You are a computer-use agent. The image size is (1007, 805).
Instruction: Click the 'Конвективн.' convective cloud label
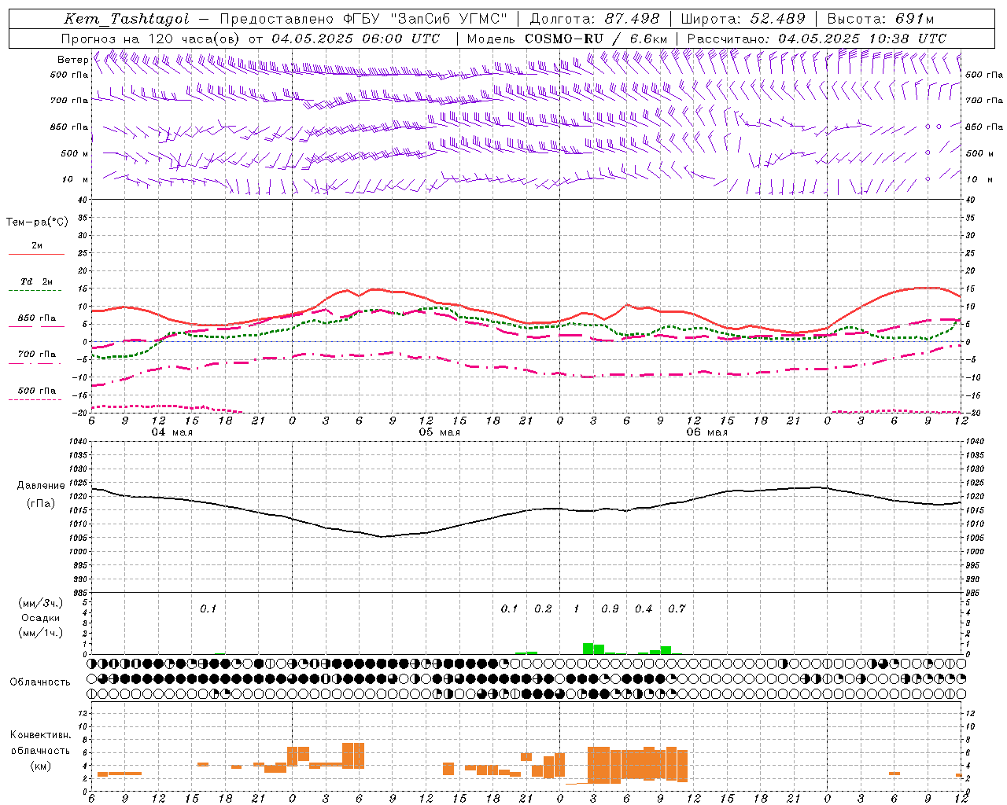(x=41, y=735)
